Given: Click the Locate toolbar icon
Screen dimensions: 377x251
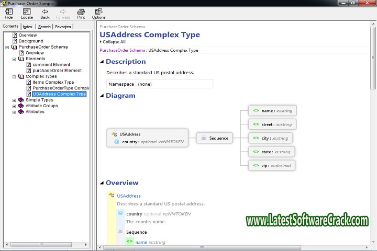Looking at the screenshot, I should (x=26, y=12).
